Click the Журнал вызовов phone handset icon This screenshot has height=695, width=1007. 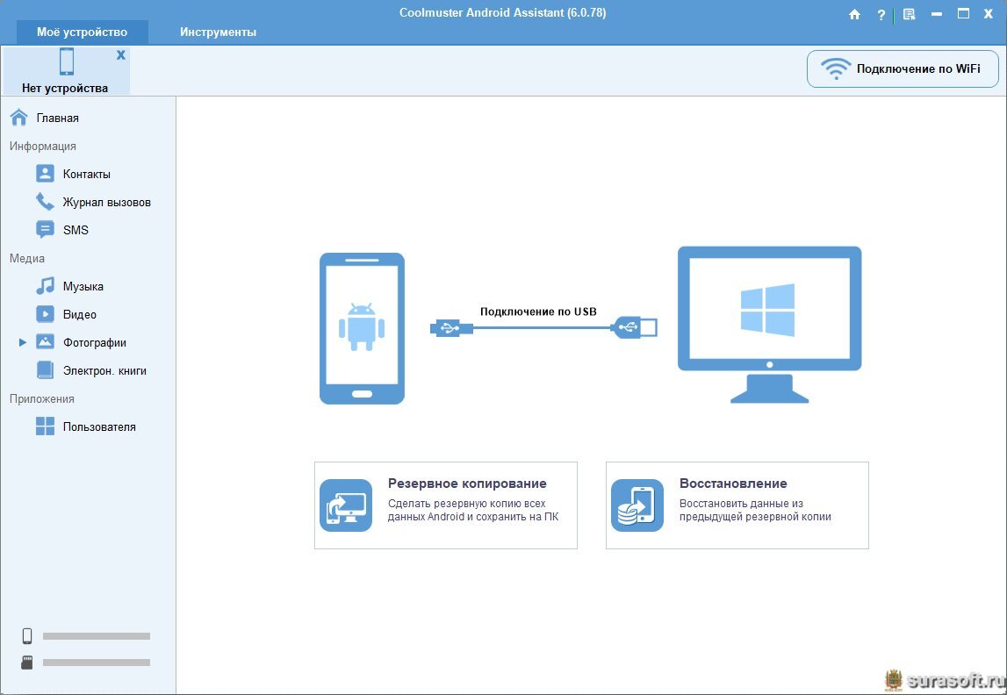point(45,202)
